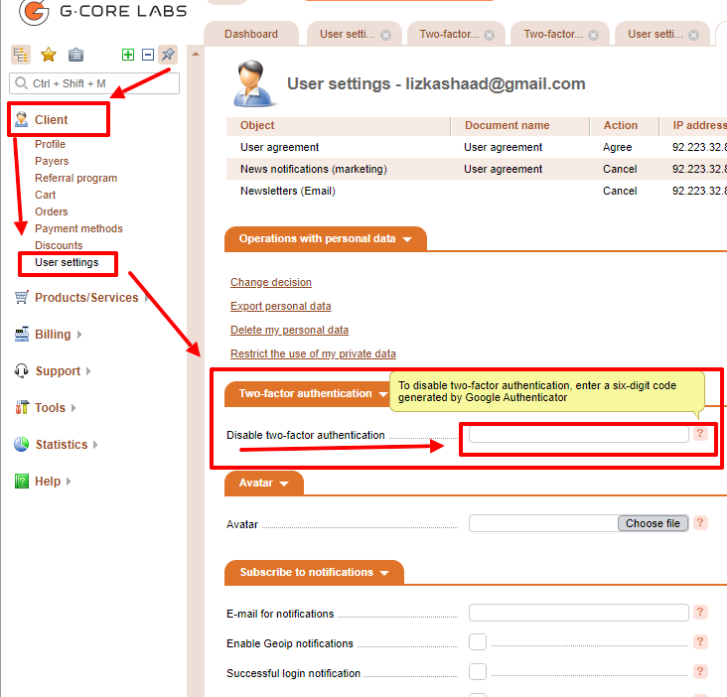Click the Help question mark icon

coord(21,481)
